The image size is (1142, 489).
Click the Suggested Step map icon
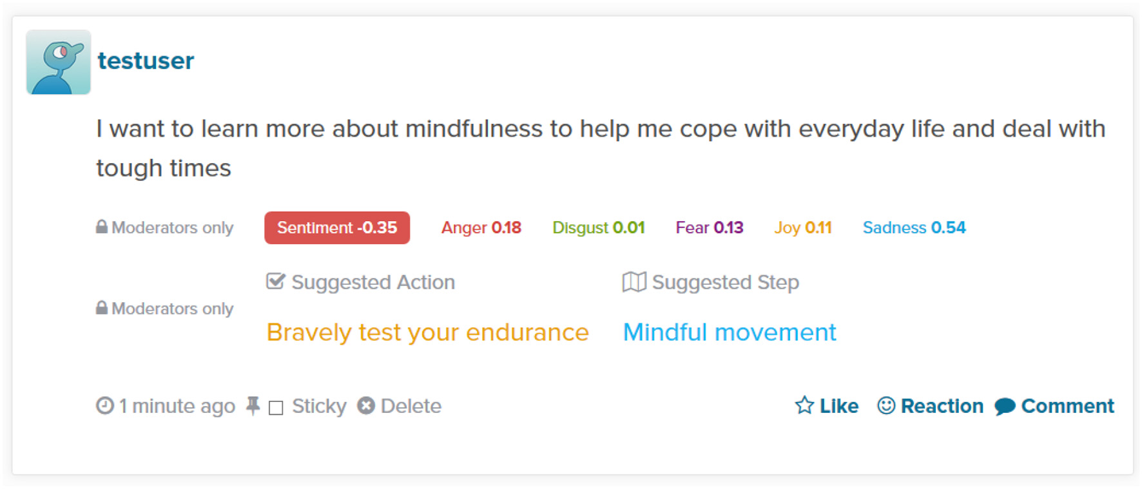[x=634, y=282]
